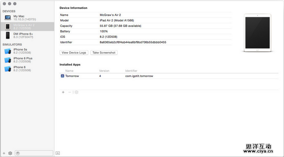Image resolution: width=284 pixels, height=157 pixels.
Task: Click Take Screenshot button
Action: (104, 53)
